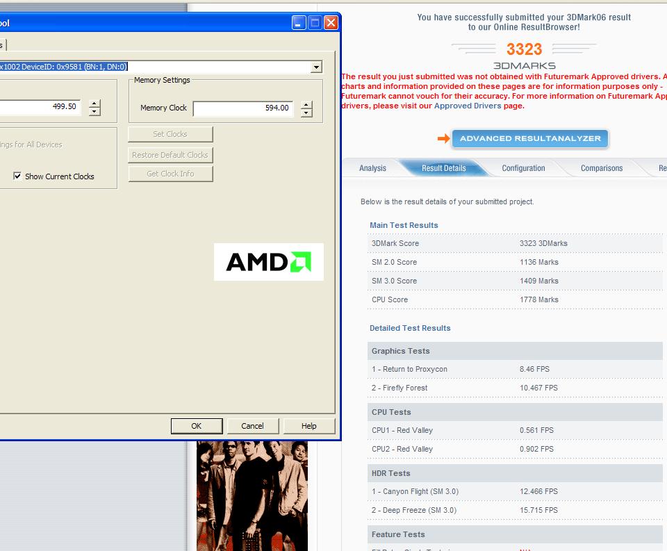Maximize the AMD clock tool window
This screenshot has width=667, height=551.
pos(315,22)
